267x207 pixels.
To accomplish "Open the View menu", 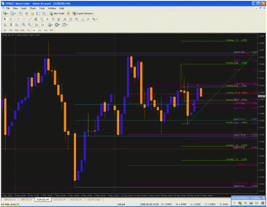I will pos(15,8).
